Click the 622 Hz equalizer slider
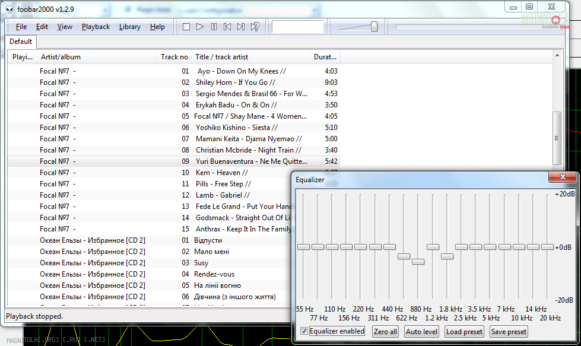 click(404, 256)
